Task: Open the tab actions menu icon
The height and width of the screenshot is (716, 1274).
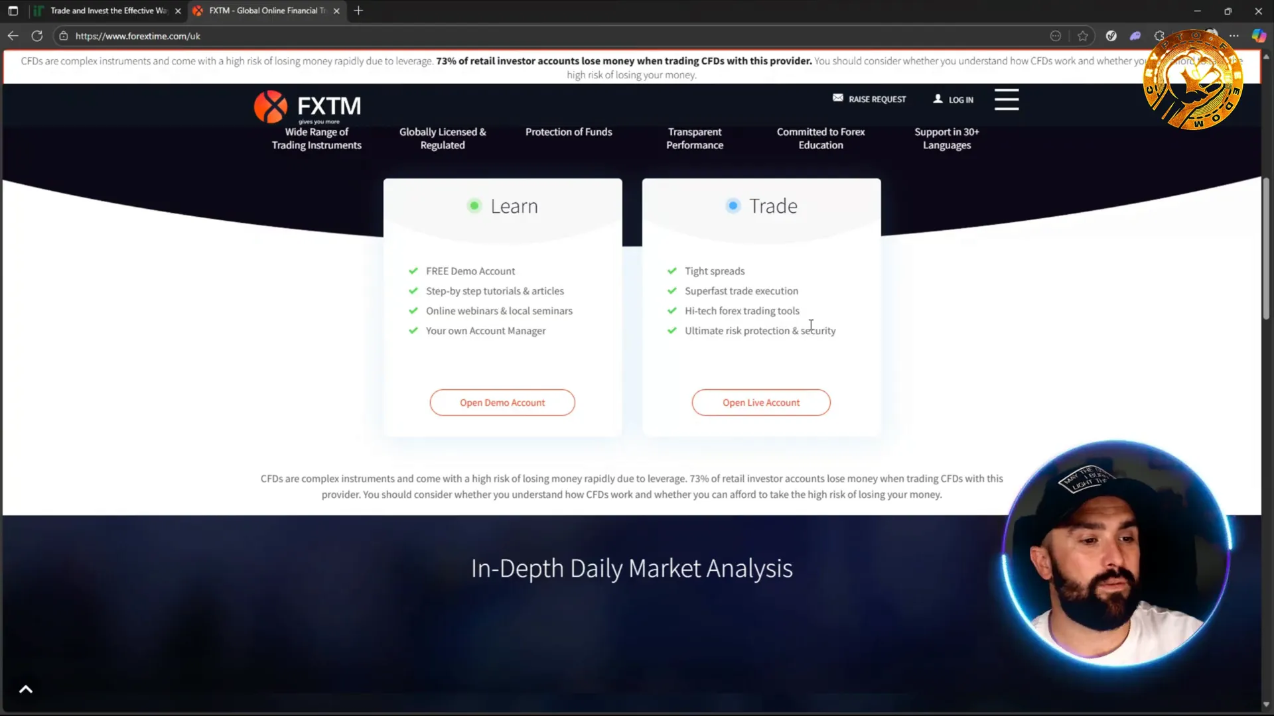Action: click(13, 11)
